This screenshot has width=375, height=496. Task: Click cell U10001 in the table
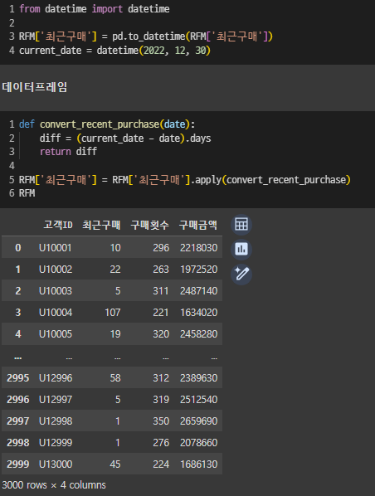click(x=56, y=248)
